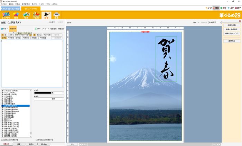Image resolution: width=242 pixels, height=146 pixels.
Task: Select the 写真 (Photo) tool icon
Action: 26,15
